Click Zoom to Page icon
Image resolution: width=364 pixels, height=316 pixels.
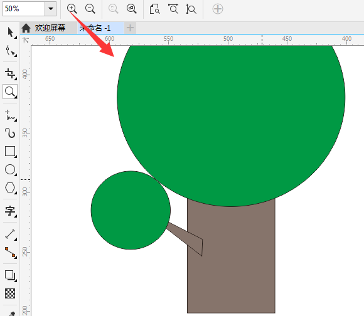pyautogui.click(x=154, y=9)
